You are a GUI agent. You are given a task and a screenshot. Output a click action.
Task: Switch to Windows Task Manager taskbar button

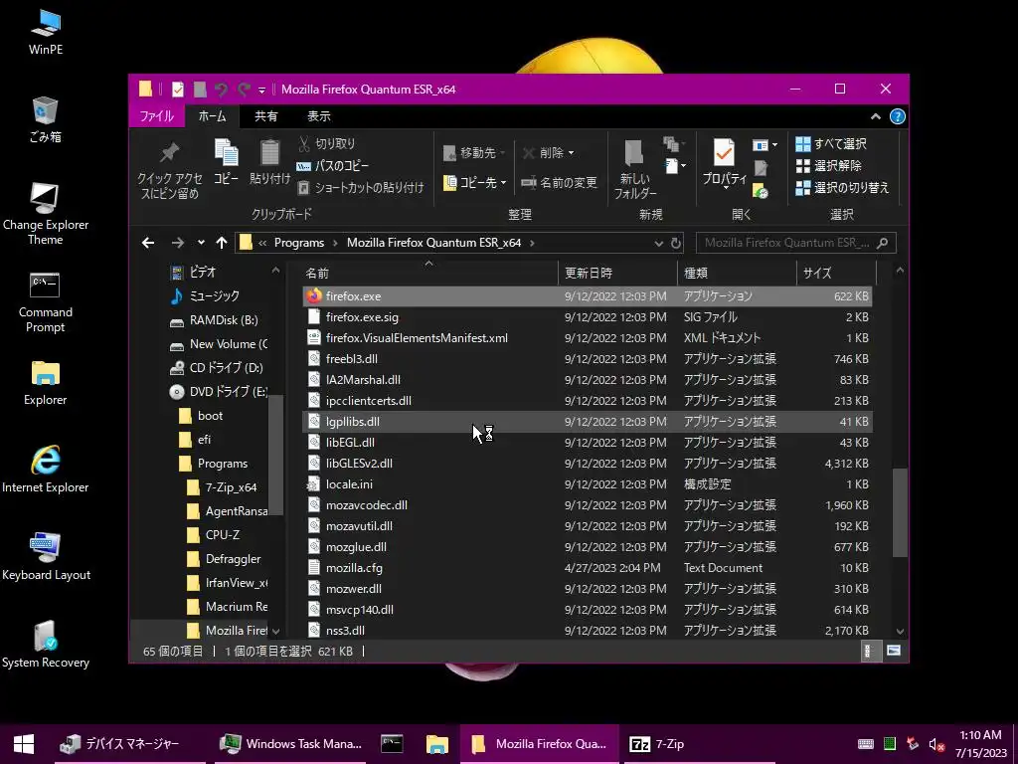coord(291,744)
